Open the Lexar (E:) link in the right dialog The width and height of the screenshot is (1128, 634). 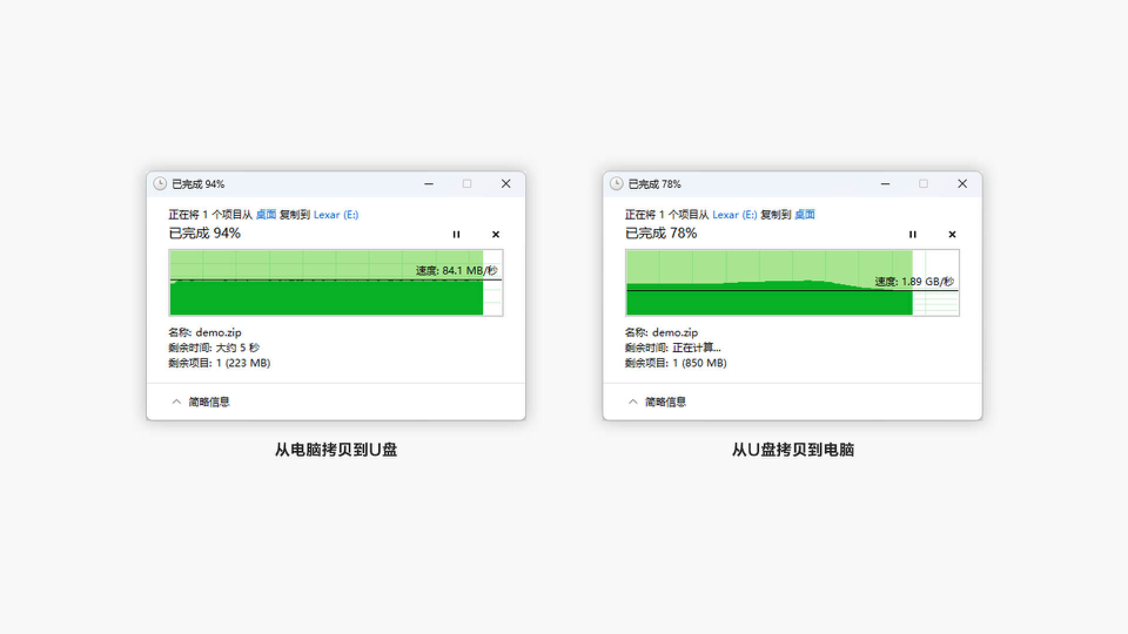tap(734, 214)
